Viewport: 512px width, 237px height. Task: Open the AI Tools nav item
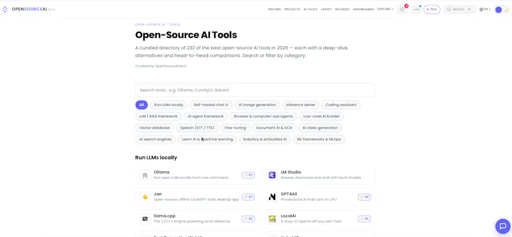coord(310,10)
